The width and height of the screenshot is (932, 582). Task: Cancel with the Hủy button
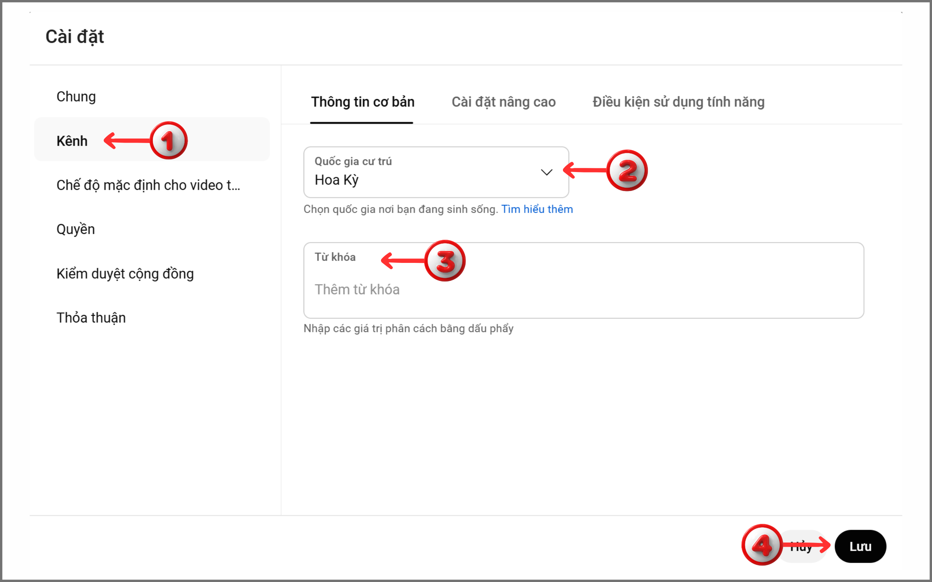tap(802, 546)
